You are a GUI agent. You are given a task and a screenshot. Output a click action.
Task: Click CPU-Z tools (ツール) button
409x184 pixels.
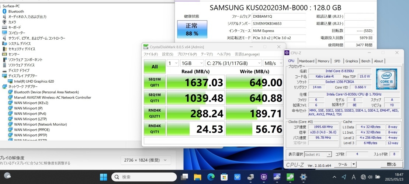coord(343,165)
